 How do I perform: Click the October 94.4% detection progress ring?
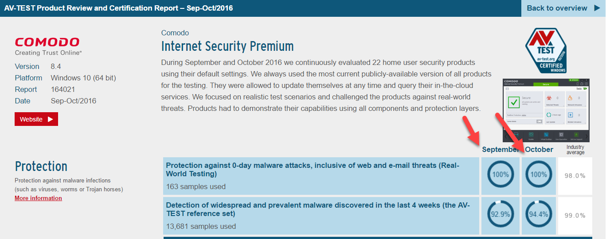pyautogui.click(x=539, y=214)
